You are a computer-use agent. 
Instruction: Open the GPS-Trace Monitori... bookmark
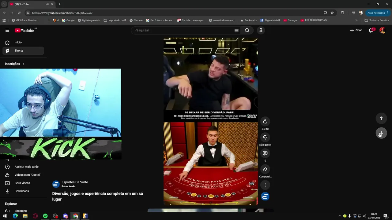tap(25, 20)
